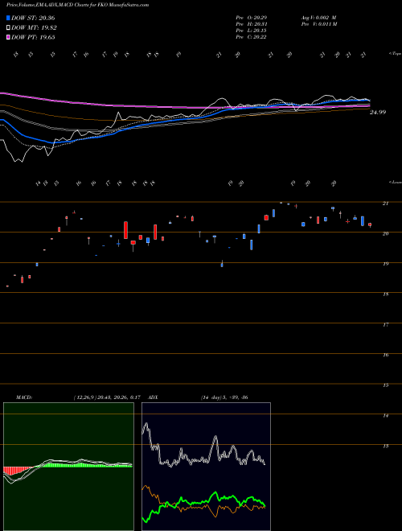Click the 'Pre V: 0.011 M' value
The width and height of the screenshot is (402, 531).
(x=318, y=24)
